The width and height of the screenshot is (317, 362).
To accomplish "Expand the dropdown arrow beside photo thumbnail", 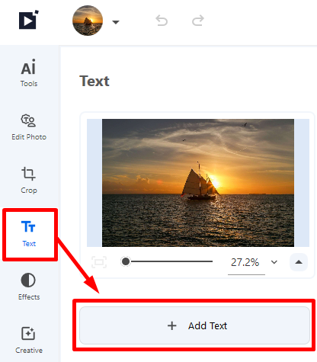I will coord(116,22).
